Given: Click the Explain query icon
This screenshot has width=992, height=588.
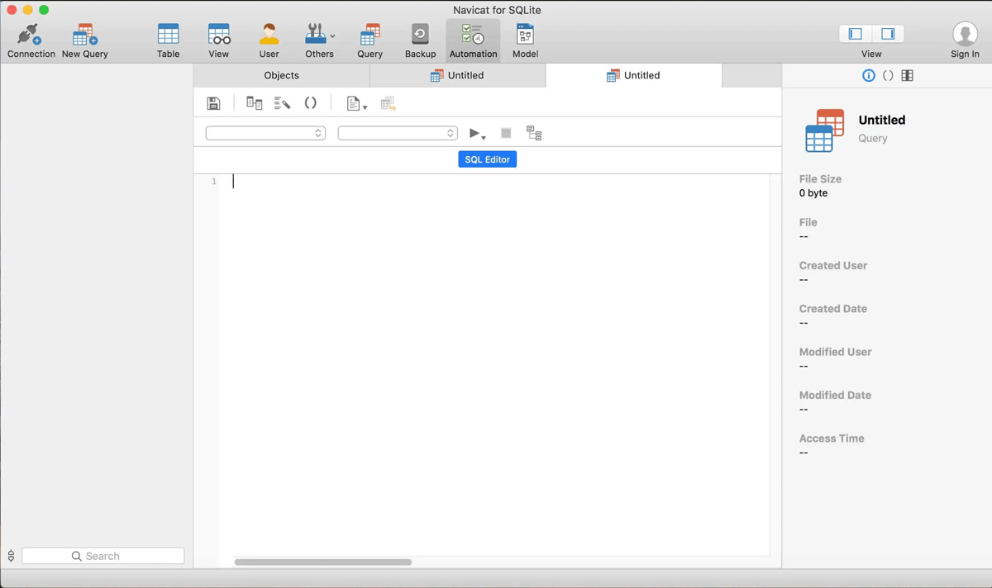Looking at the screenshot, I should point(534,133).
